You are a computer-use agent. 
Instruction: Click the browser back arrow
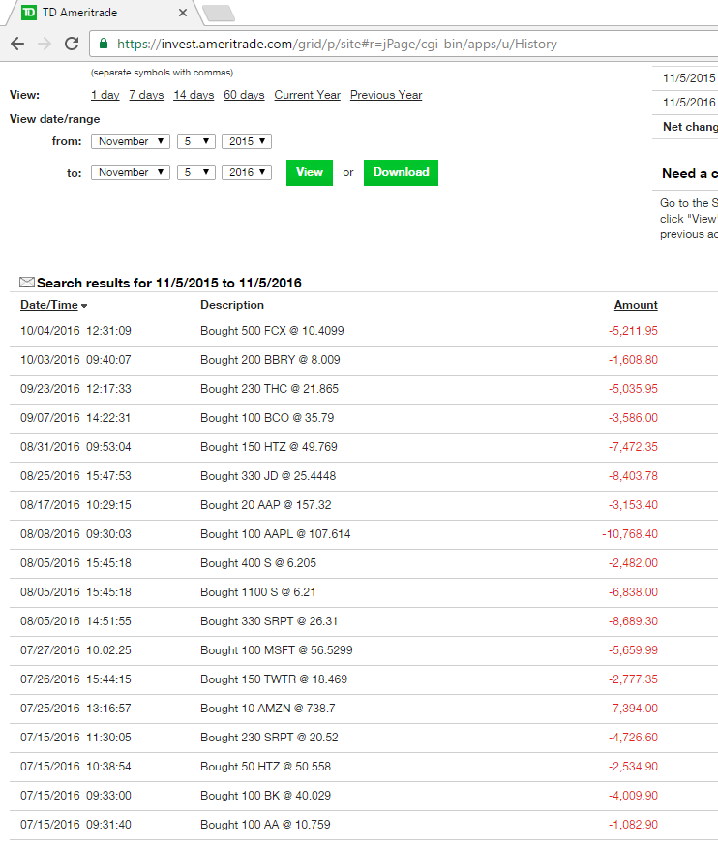coord(17,44)
